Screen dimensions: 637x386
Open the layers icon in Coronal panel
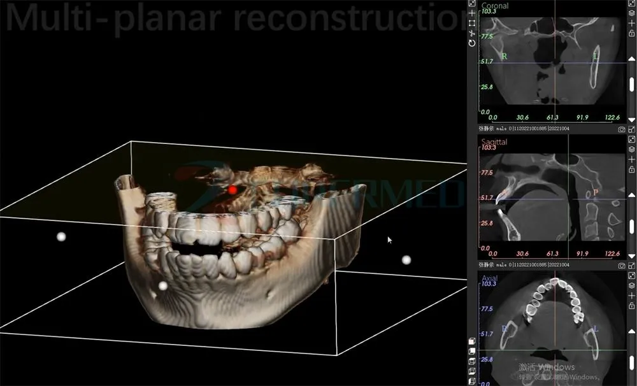(x=631, y=14)
